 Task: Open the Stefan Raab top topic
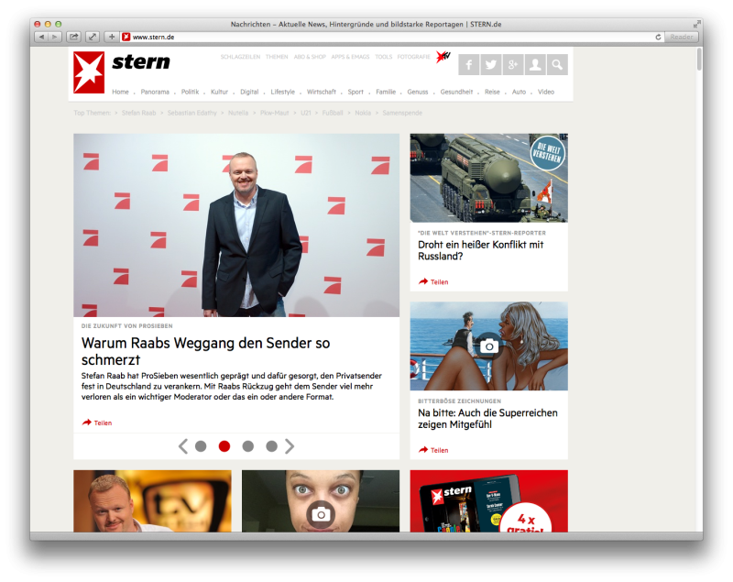[139, 113]
